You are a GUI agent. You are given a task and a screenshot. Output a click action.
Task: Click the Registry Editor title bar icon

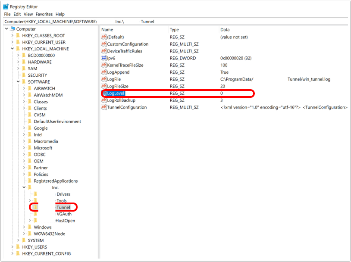tap(6, 6)
